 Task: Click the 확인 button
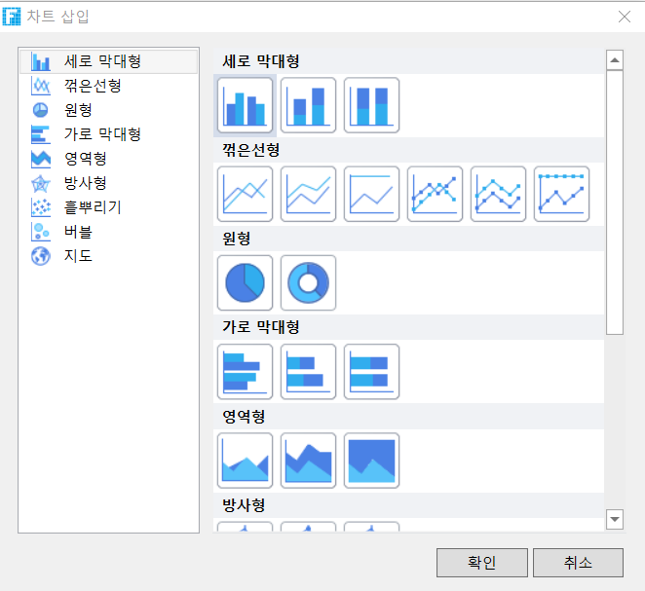point(482,563)
